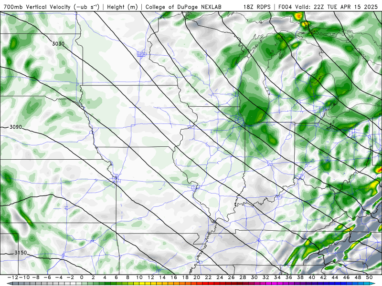Click the 24 value on color scale
Screen dimensions: 382x286
coord(220,277)
